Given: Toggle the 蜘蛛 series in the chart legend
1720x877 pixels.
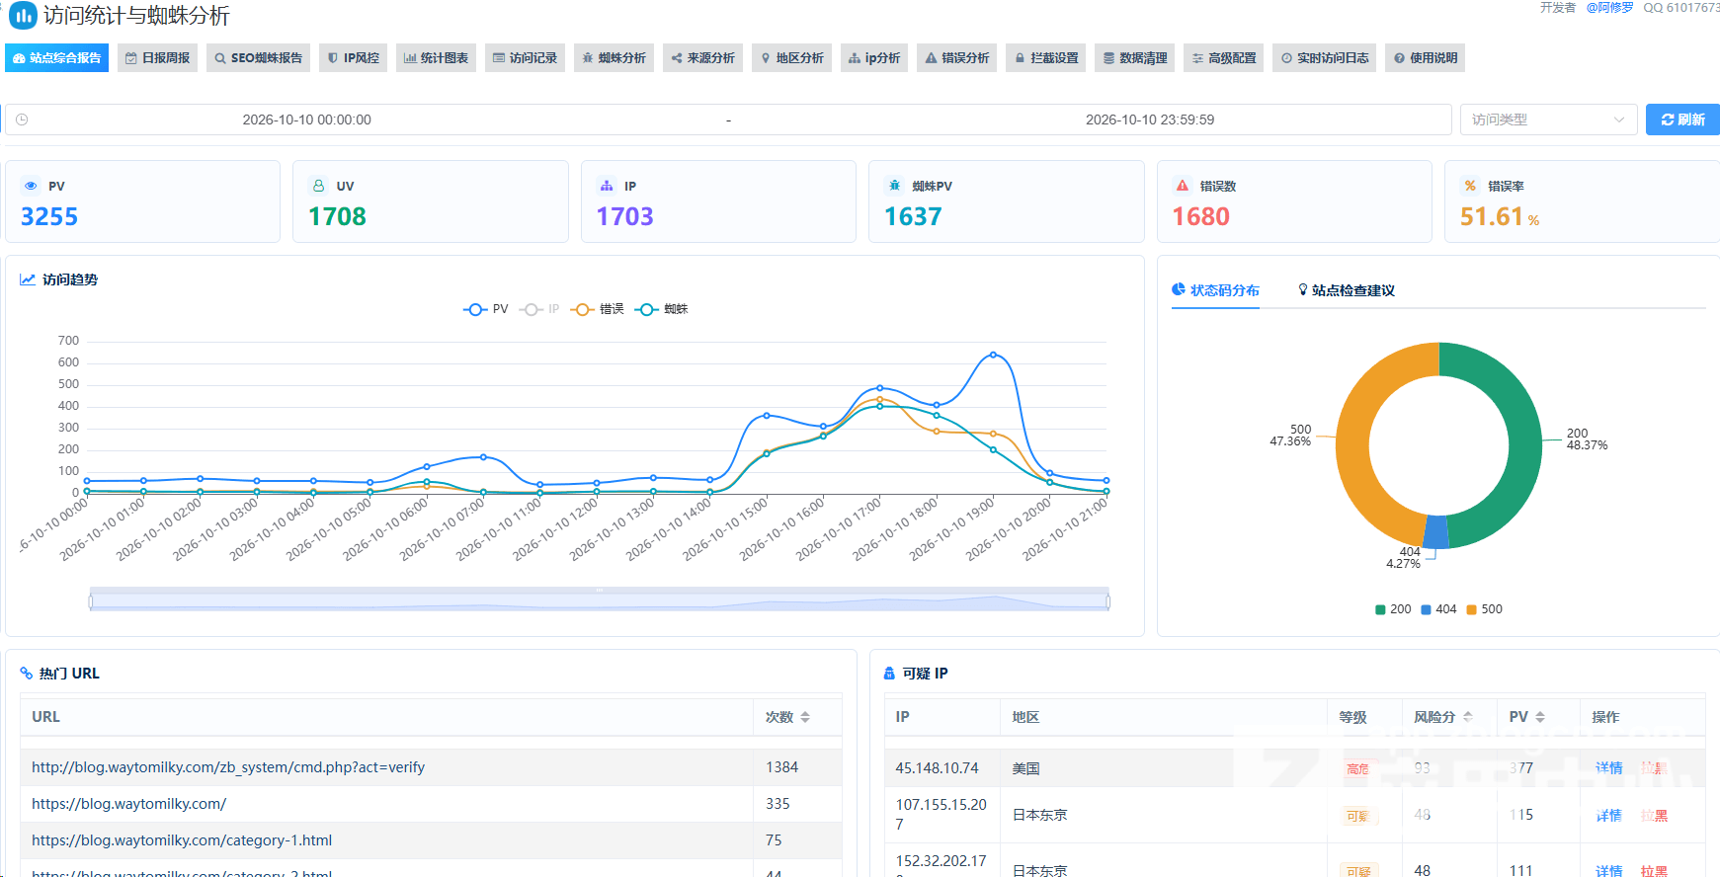Looking at the screenshot, I should 661,309.
